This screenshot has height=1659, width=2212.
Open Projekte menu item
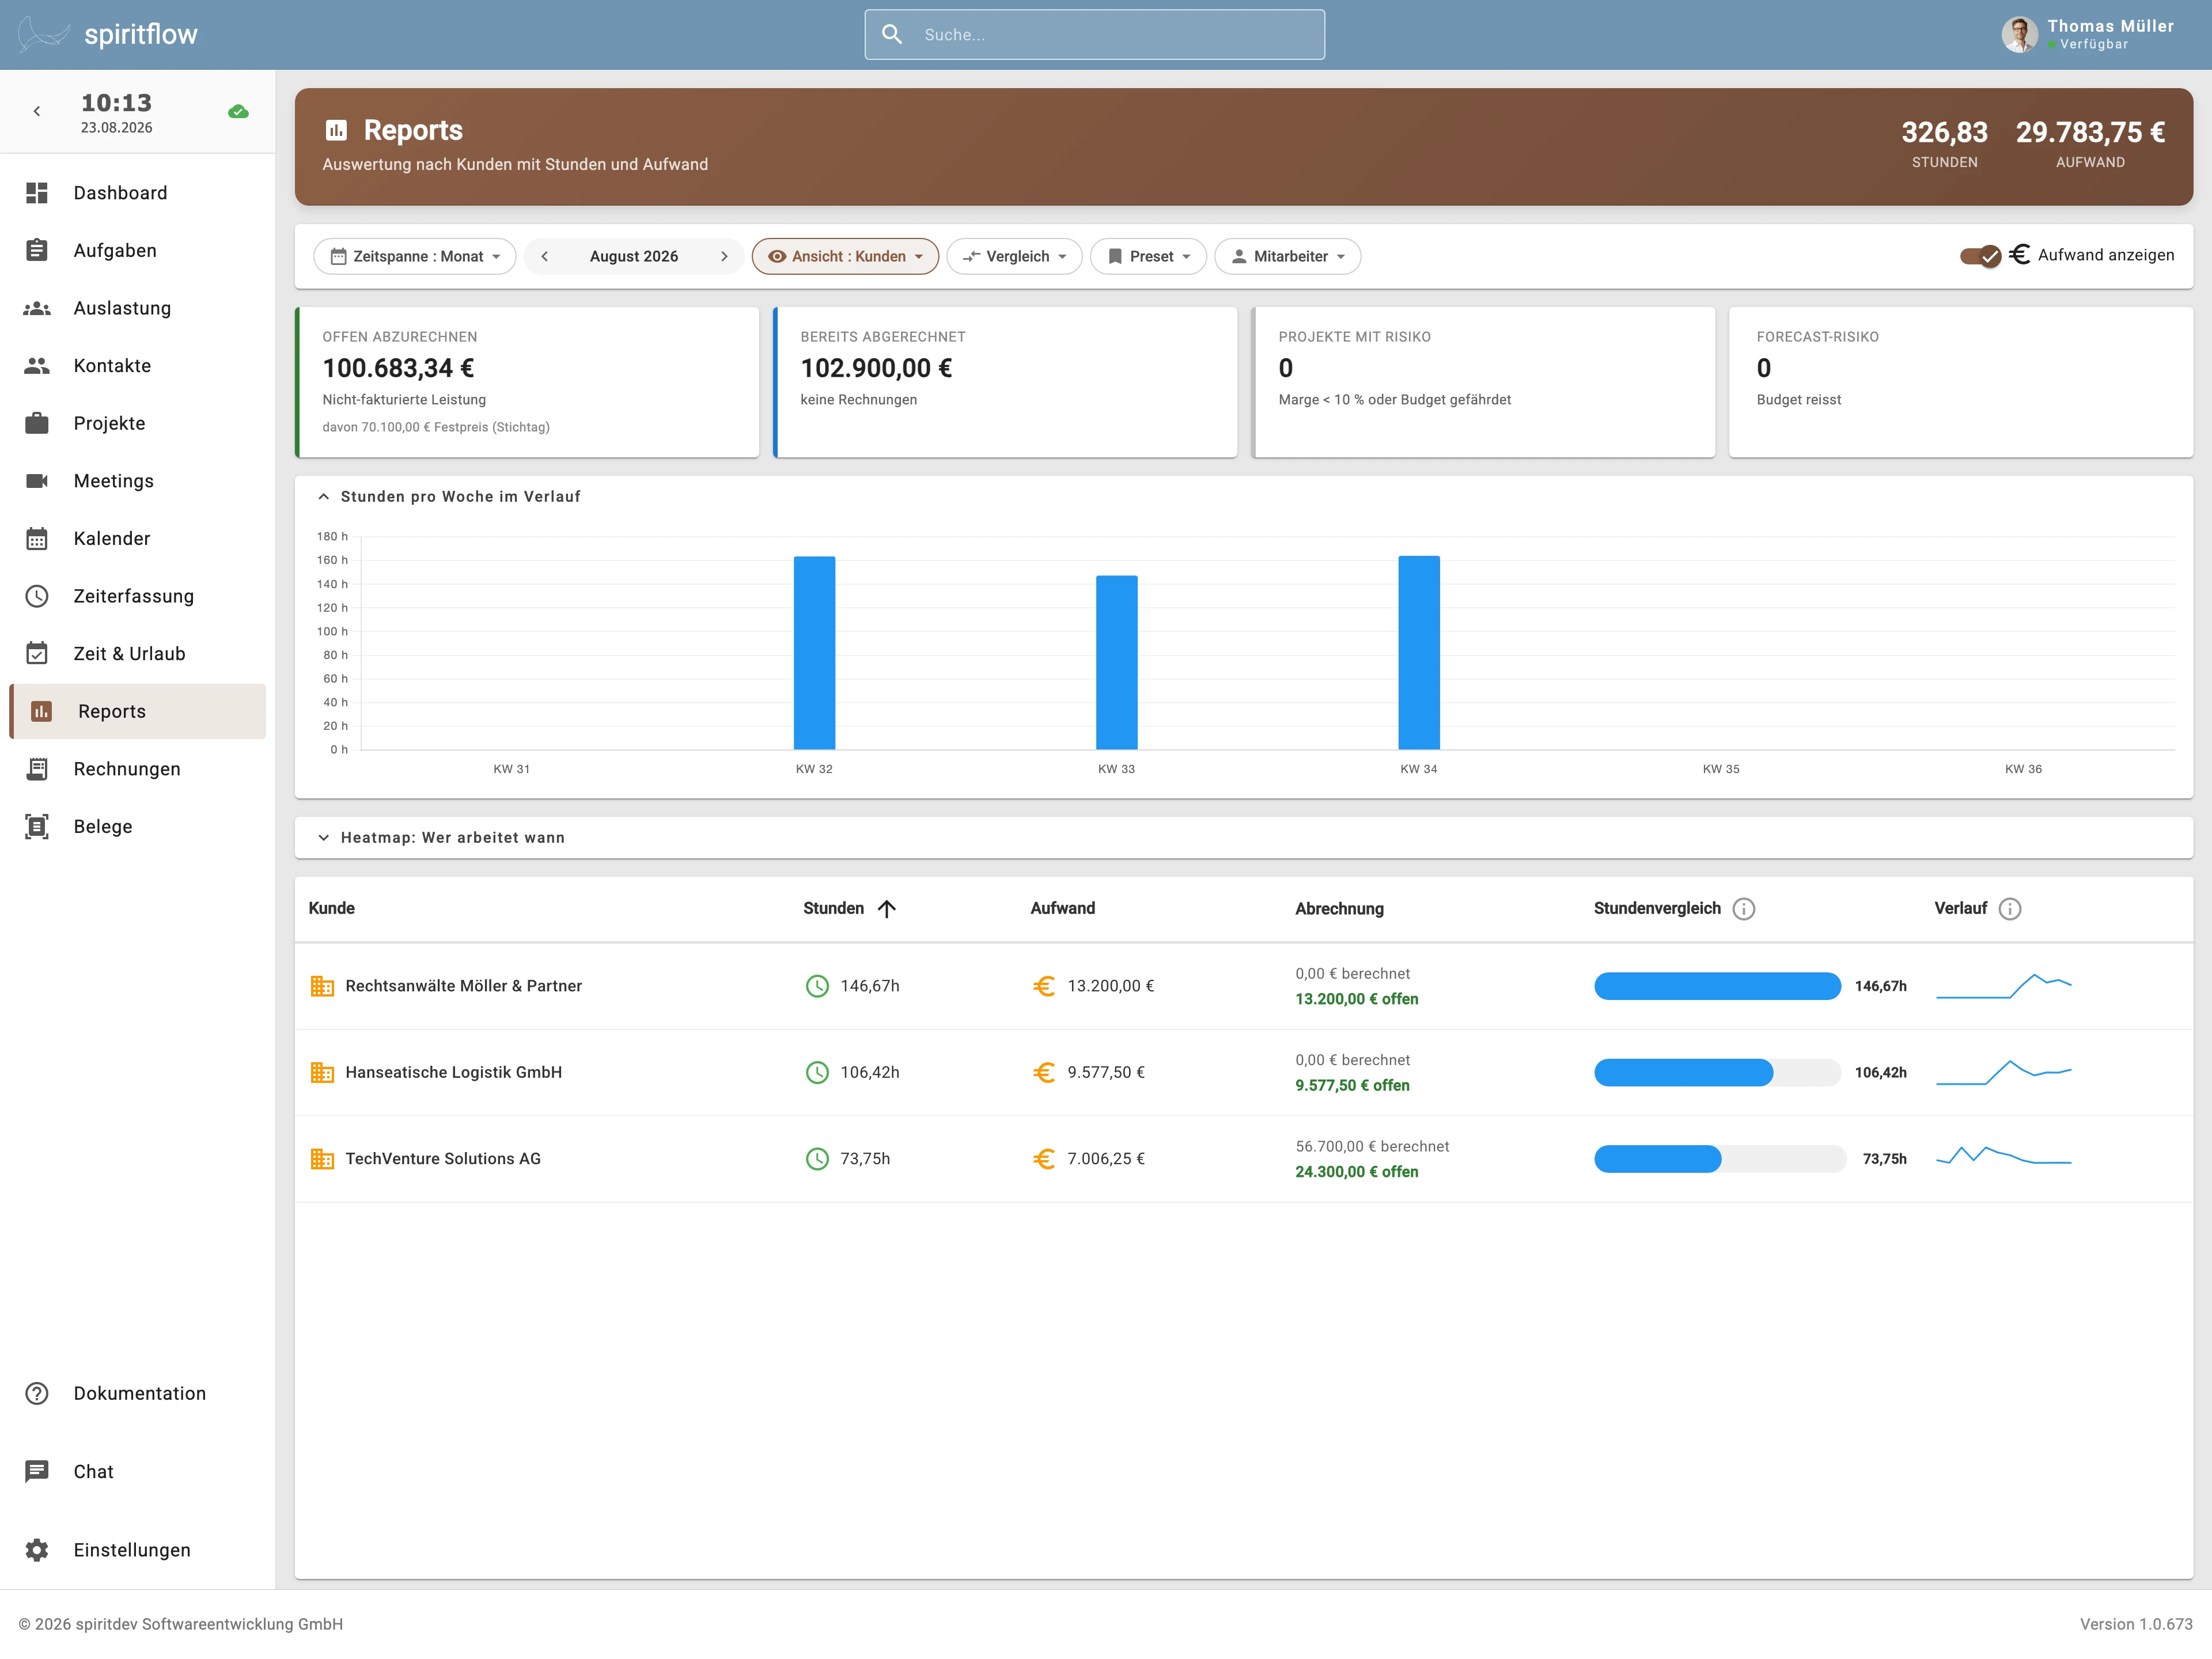[138, 423]
